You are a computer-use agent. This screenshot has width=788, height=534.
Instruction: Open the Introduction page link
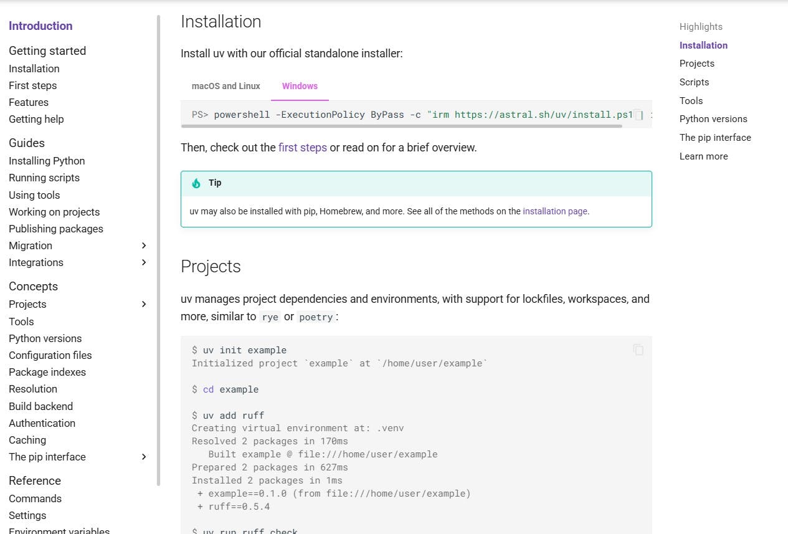pos(40,26)
